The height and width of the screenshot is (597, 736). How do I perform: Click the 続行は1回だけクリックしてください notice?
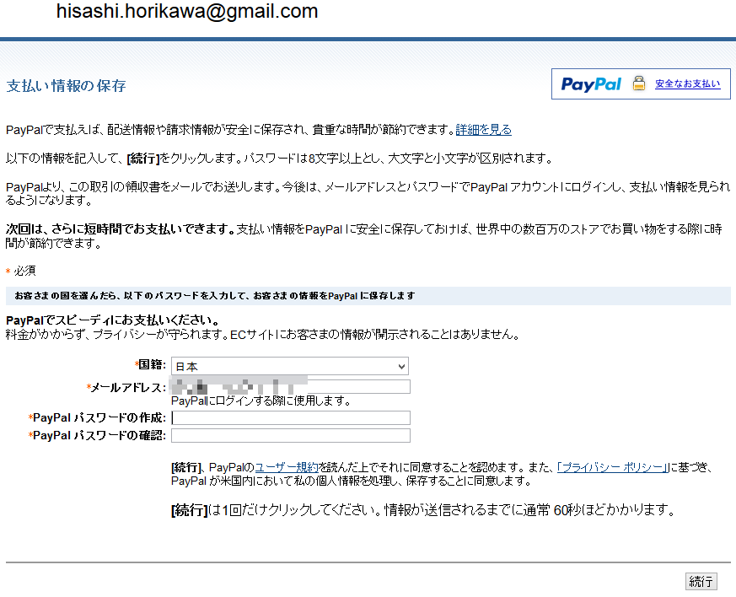pyautogui.click(x=423, y=509)
